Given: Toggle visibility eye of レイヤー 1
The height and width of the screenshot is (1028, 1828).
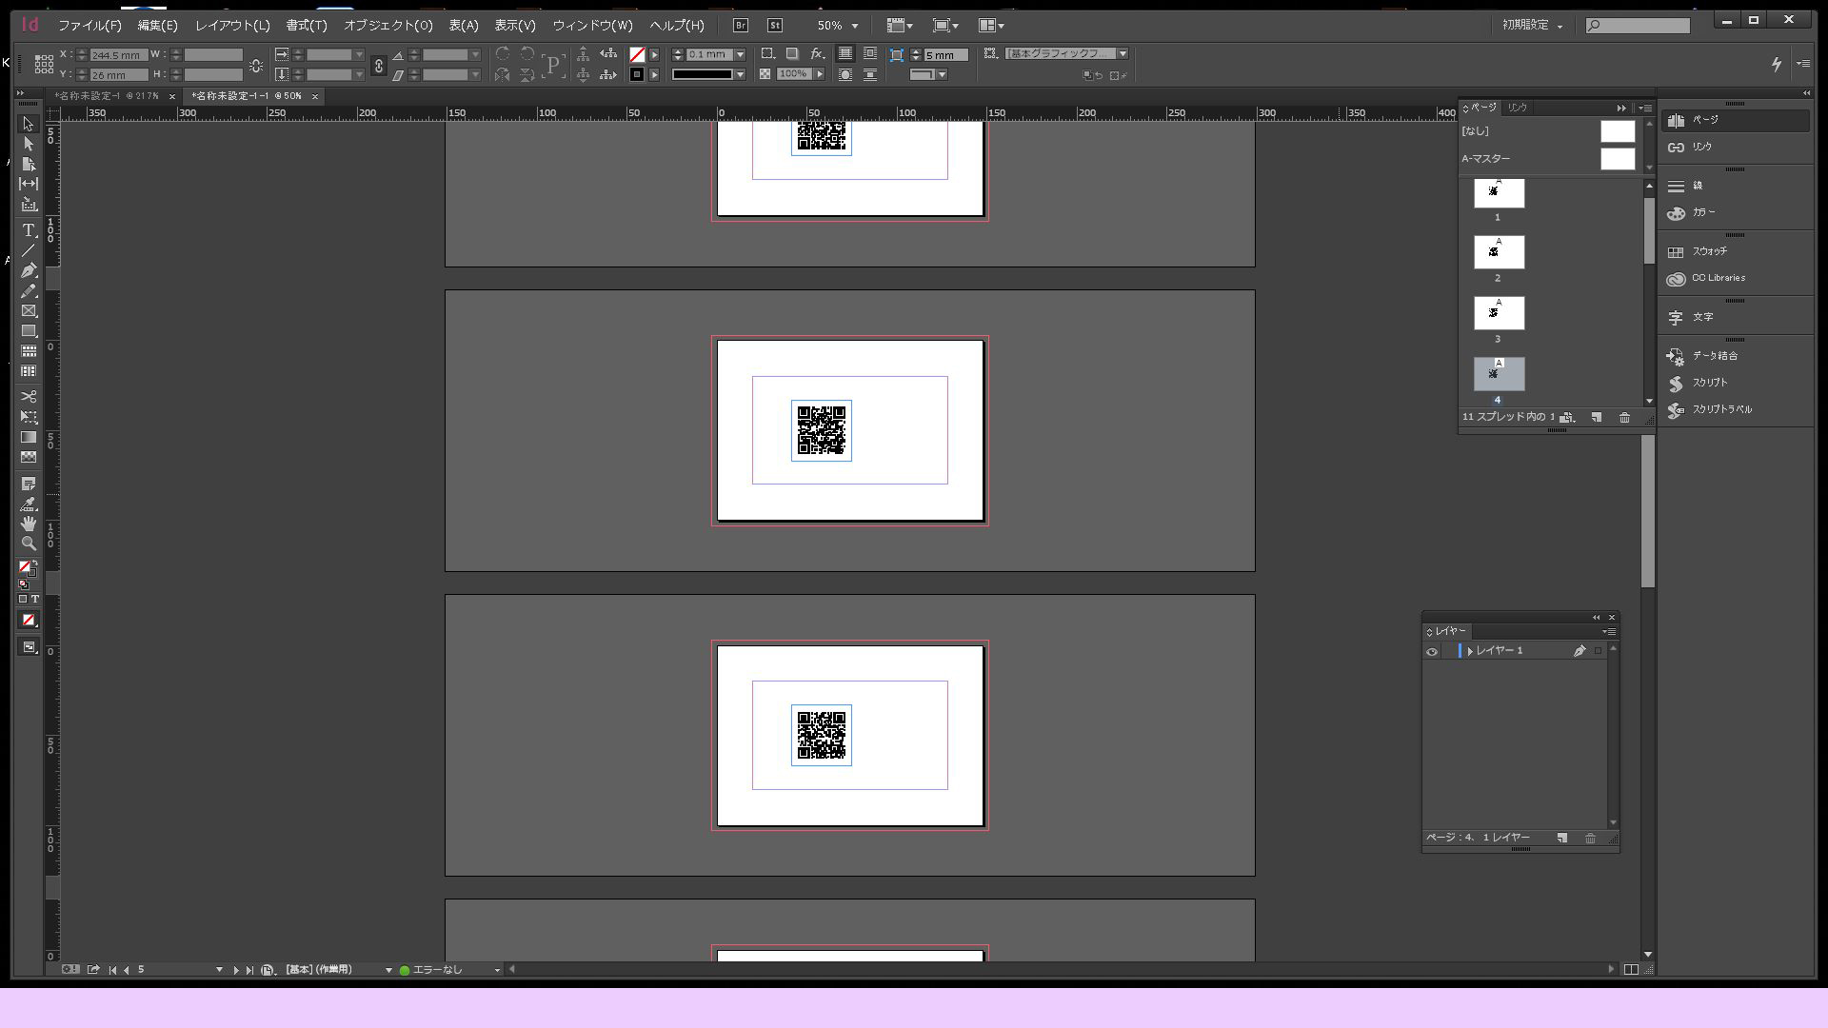Looking at the screenshot, I should pyautogui.click(x=1432, y=651).
